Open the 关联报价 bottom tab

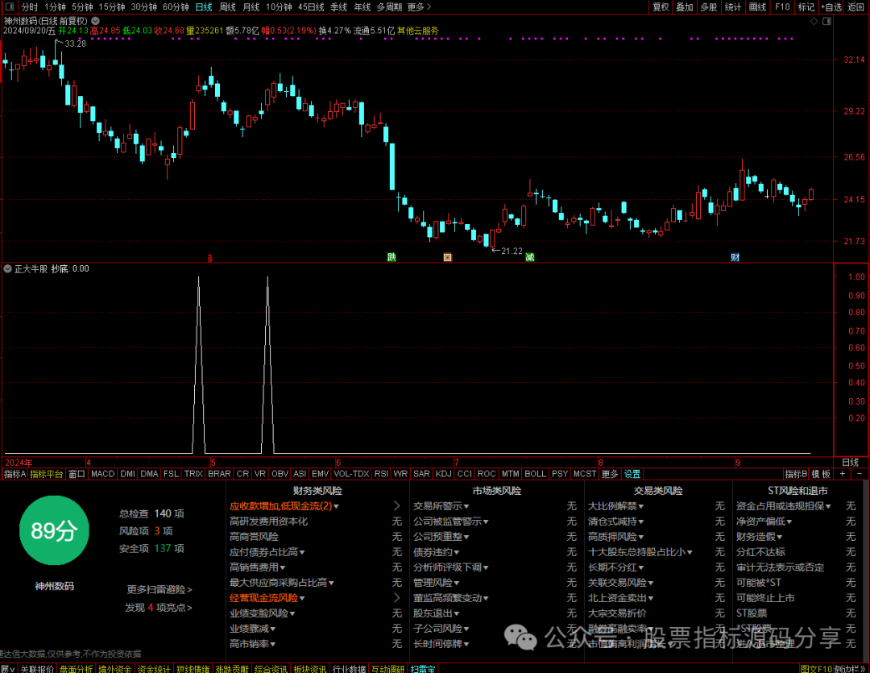pos(37,668)
